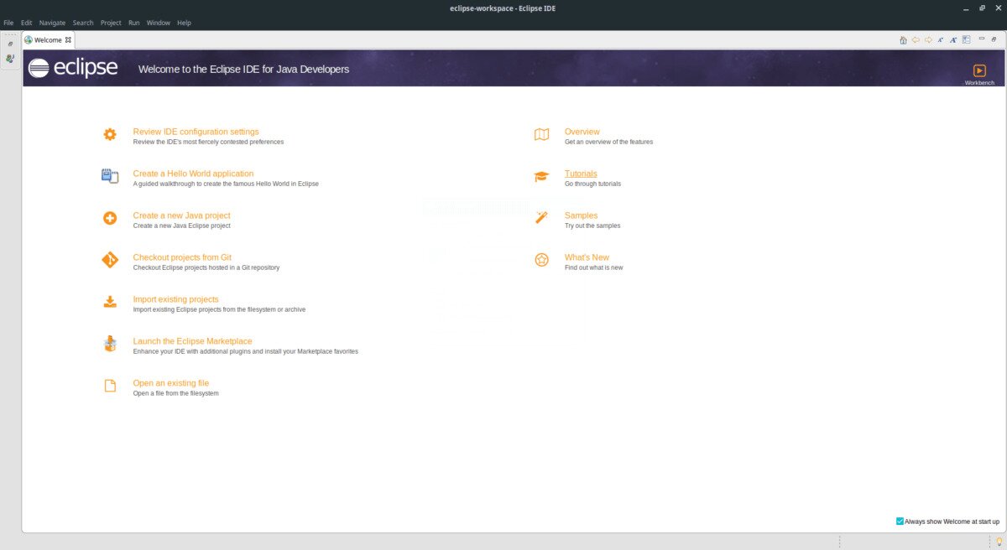Screen dimensions: 1007x550
Task: Click 'Welcome to the Eclipse IDE for Java Developers' heading
Action: [x=243, y=69]
